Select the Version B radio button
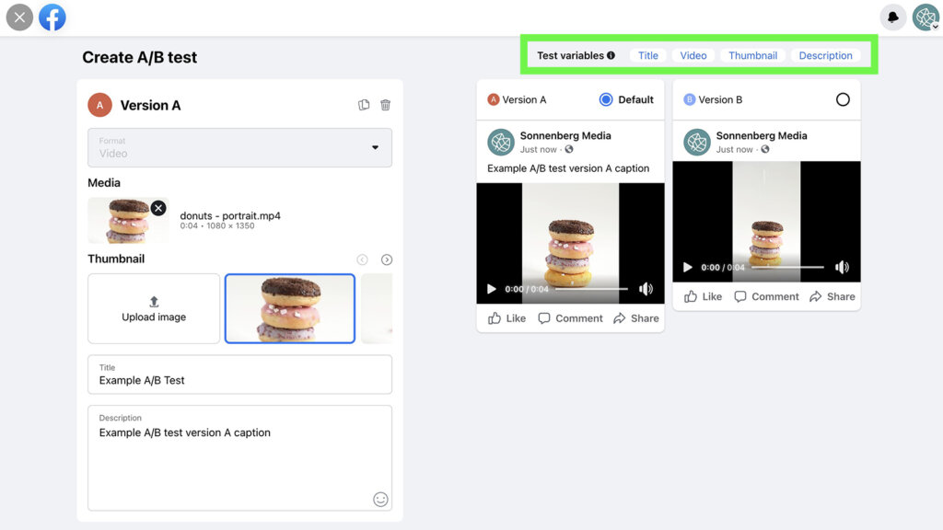 (x=843, y=99)
